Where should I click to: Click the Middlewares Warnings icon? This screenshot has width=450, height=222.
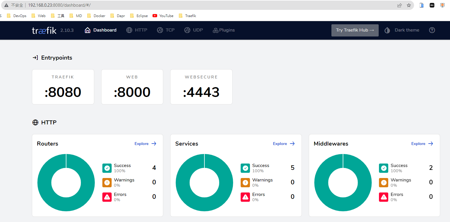pyautogui.click(x=384, y=183)
